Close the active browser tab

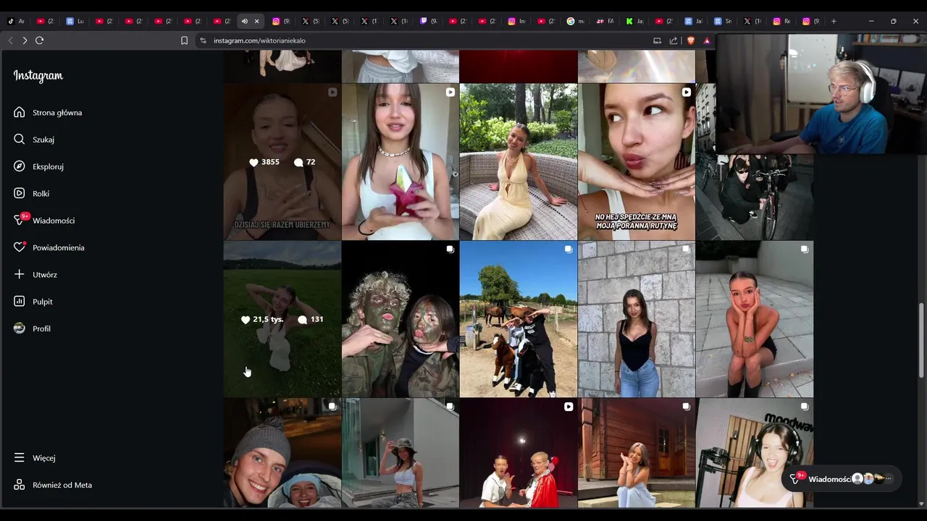(x=256, y=21)
